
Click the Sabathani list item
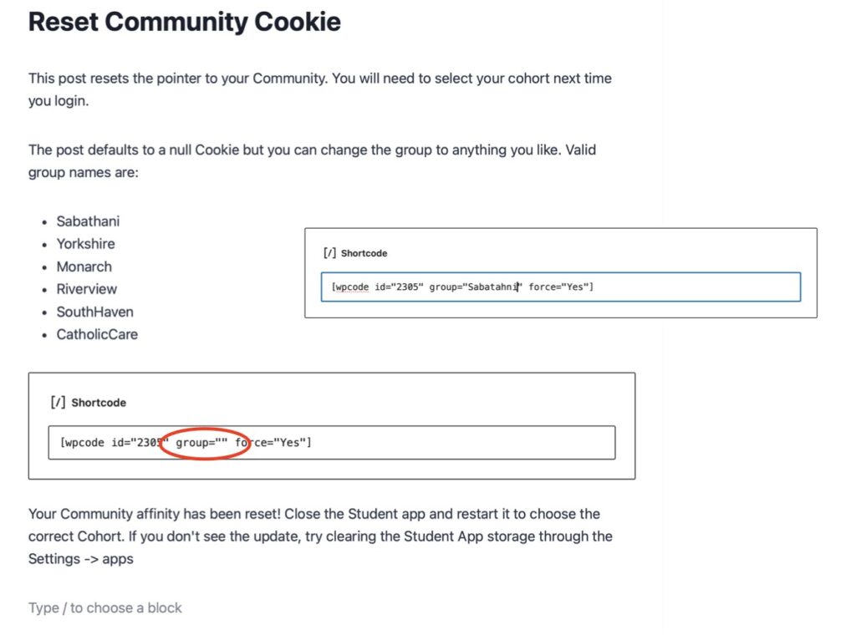pyautogui.click(x=88, y=221)
